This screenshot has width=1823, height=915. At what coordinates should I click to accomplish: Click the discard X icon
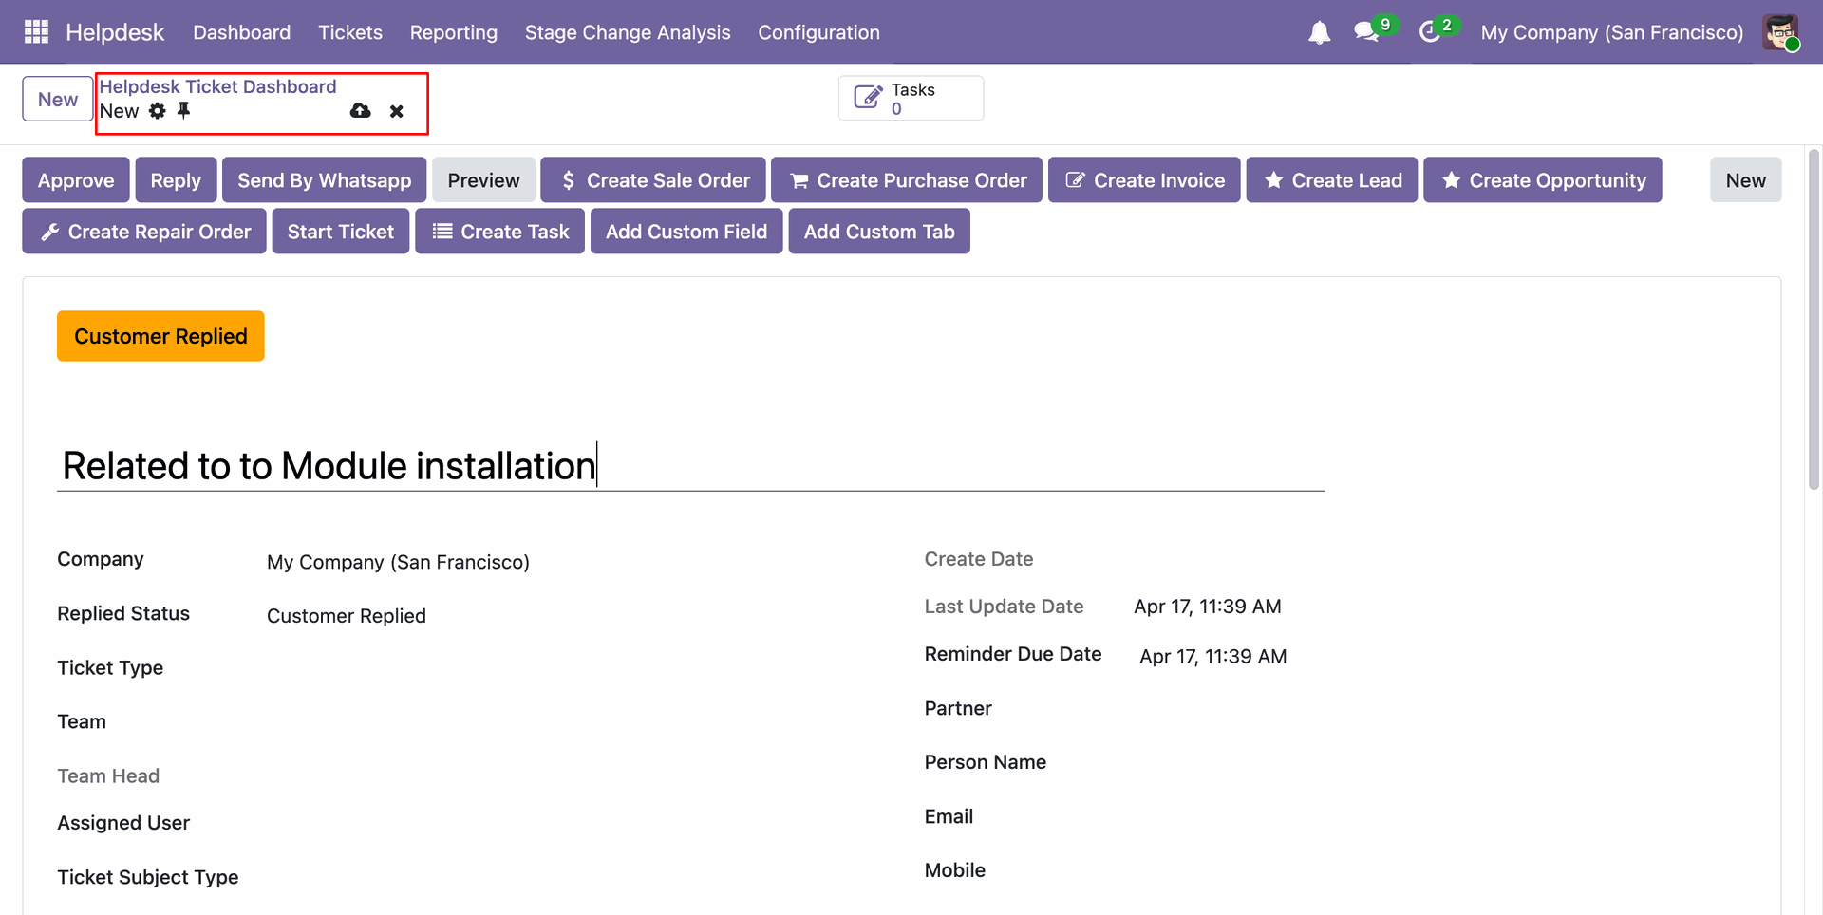(x=397, y=111)
